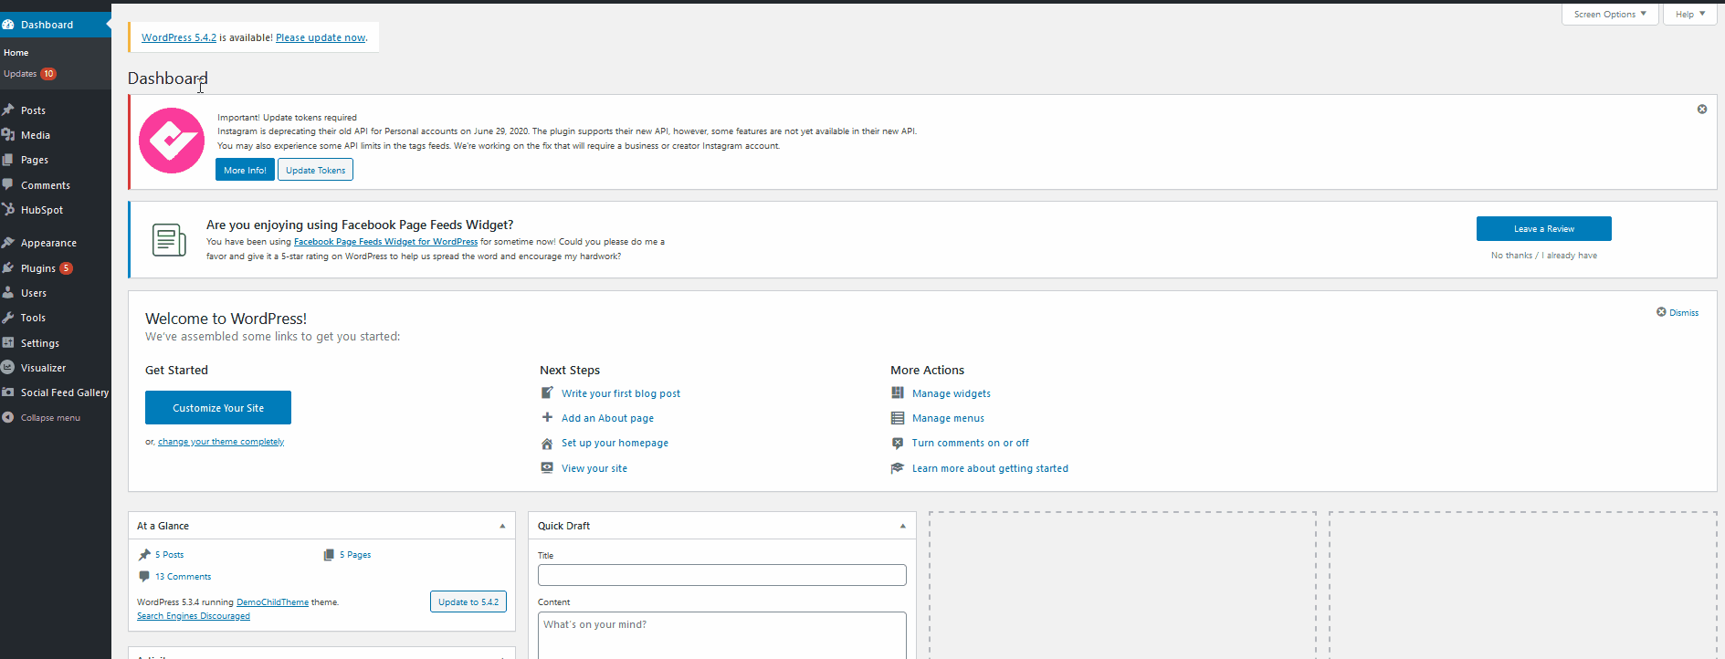Click Manage widgets link
This screenshot has height=659, width=1725.
point(952,393)
